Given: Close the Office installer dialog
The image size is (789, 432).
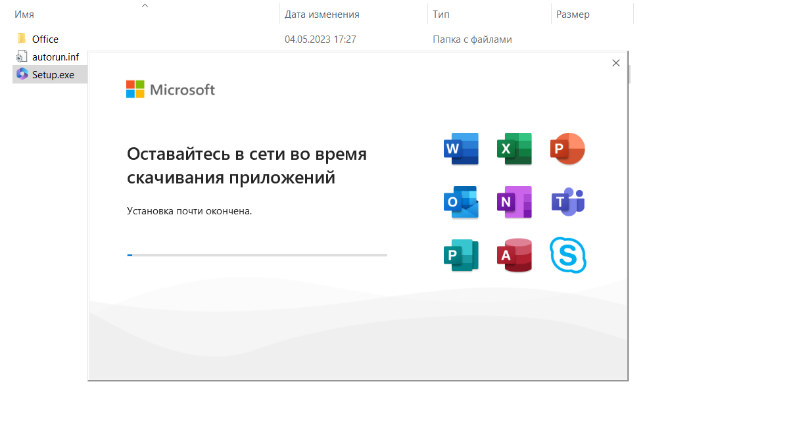Looking at the screenshot, I should coord(615,63).
